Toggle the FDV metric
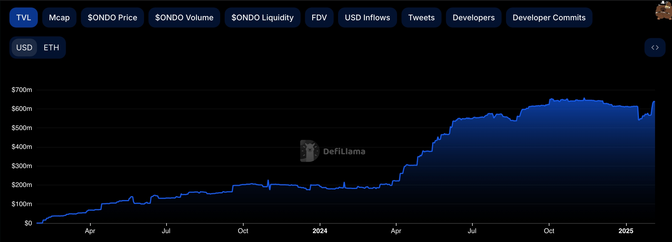672x242 pixels. click(319, 18)
